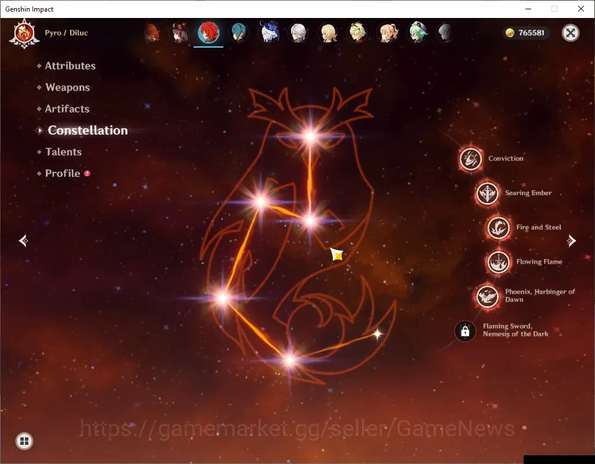Go to next character with right arrow
Image resolution: width=595 pixels, height=464 pixels.
coord(571,241)
